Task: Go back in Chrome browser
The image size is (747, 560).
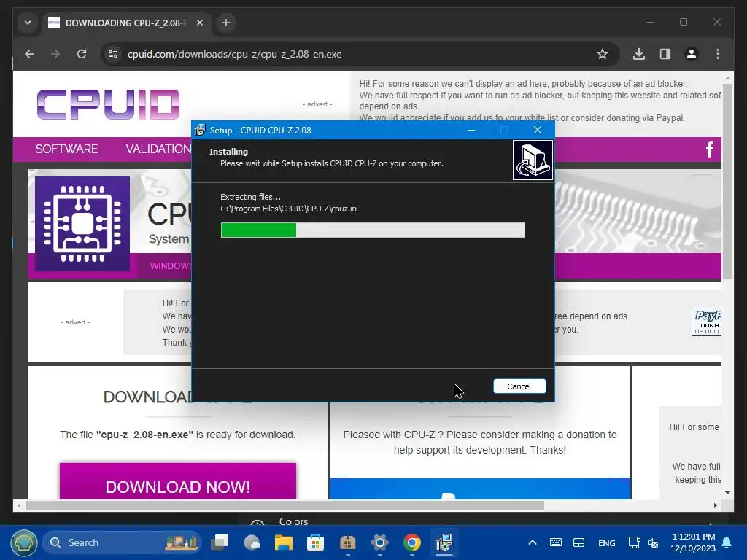Action: pos(29,54)
